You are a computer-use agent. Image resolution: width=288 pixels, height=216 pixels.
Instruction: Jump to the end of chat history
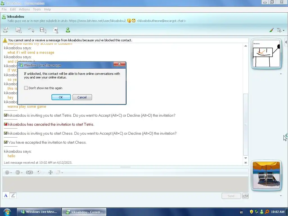coord(246,163)
